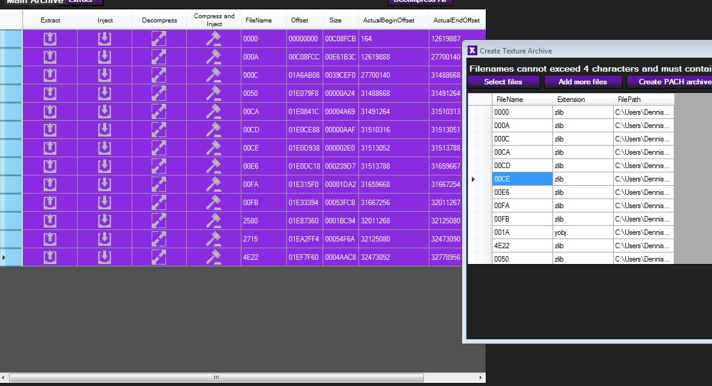Click Compress and Inject icon for 0050
712x386 pixels.
(213, 93)
